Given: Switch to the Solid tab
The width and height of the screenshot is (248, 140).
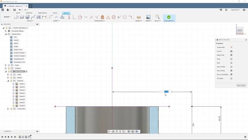Looking at the screenshot, I should [x=18, y=13].
